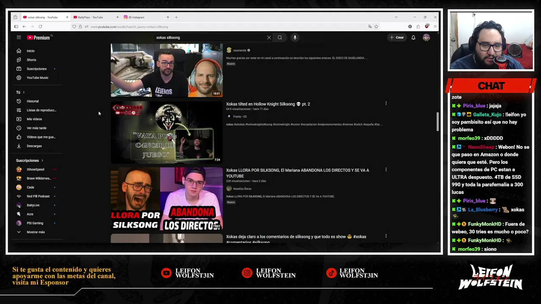Click the browser back arrow

[x=24, y=27]
